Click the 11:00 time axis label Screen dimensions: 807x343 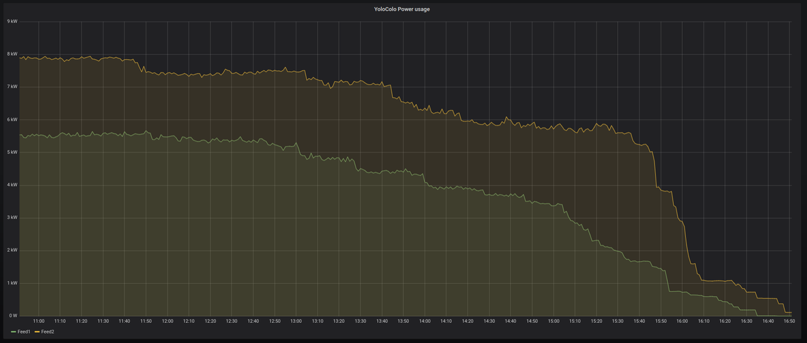pos(38,322)
